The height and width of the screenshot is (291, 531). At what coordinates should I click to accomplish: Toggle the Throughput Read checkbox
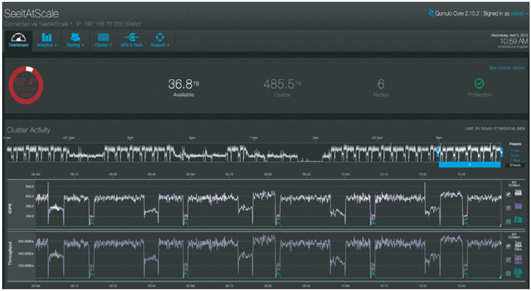tap(508, 260)
